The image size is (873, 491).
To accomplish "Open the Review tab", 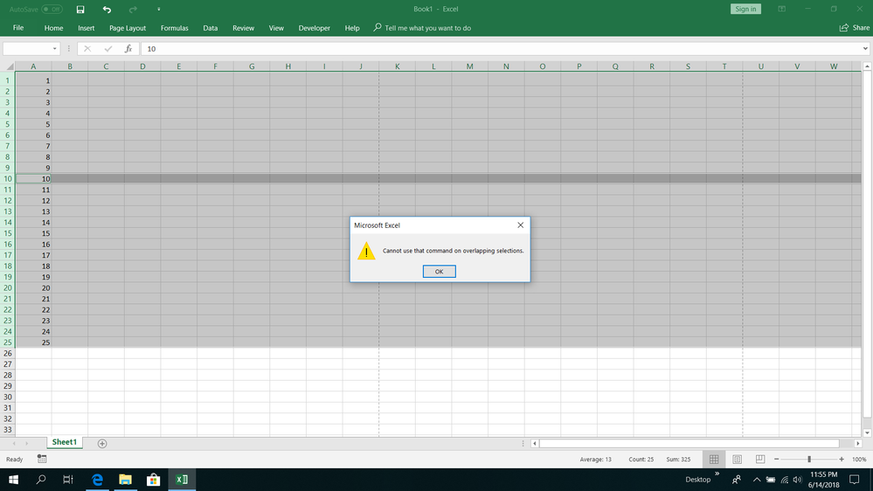I will pyautogui.click(x=243, y=28).
